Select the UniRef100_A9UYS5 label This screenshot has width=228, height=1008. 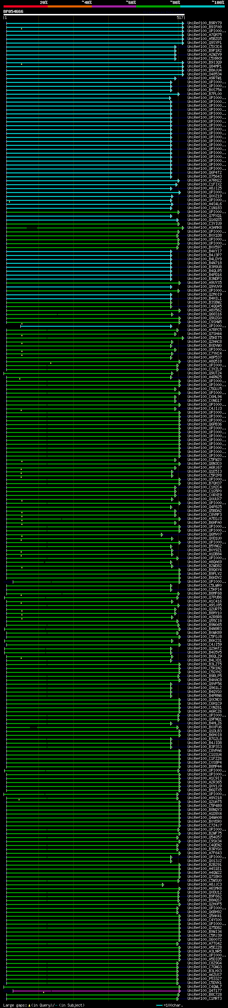204,282
